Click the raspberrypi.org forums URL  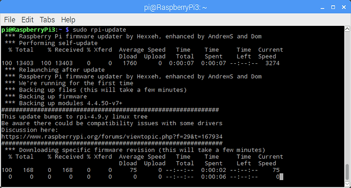click(x=112, y=136)
